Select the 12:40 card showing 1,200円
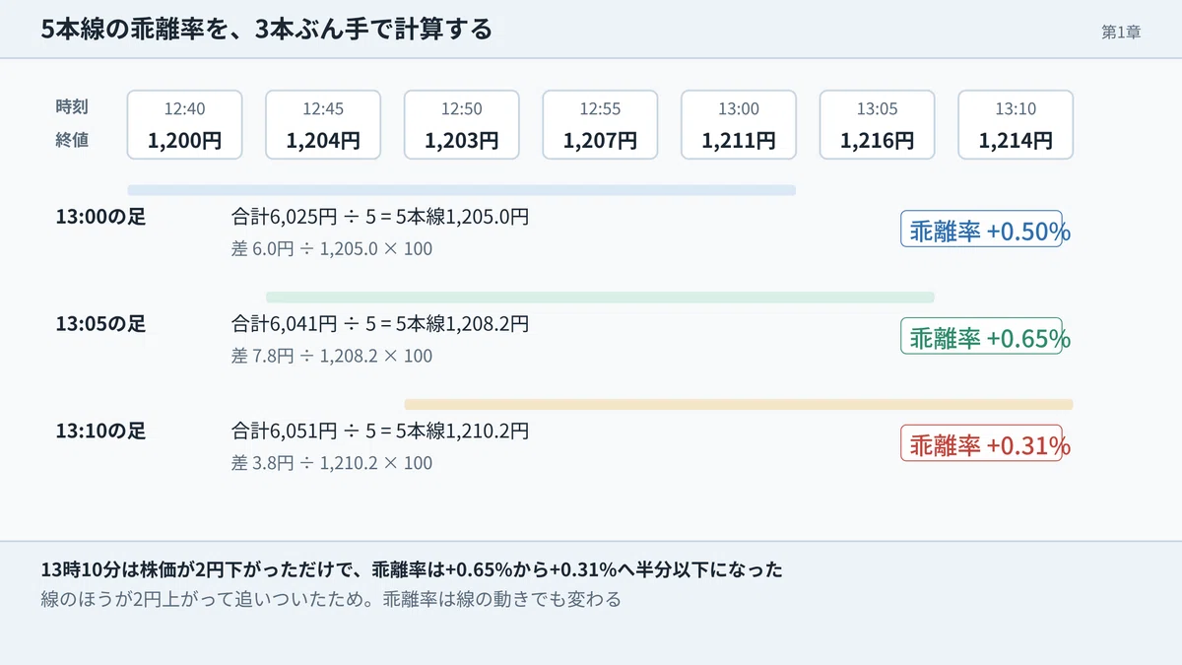The height and width of the screenshot is (665, 1182). pos(184,125)
